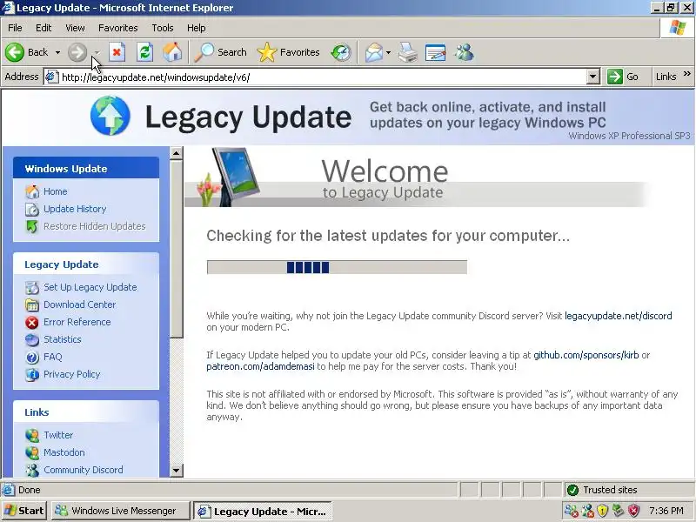Expand the Forward button history dropdown
Viewport: 696px width, 522px height.
click(x=97, y=52)
